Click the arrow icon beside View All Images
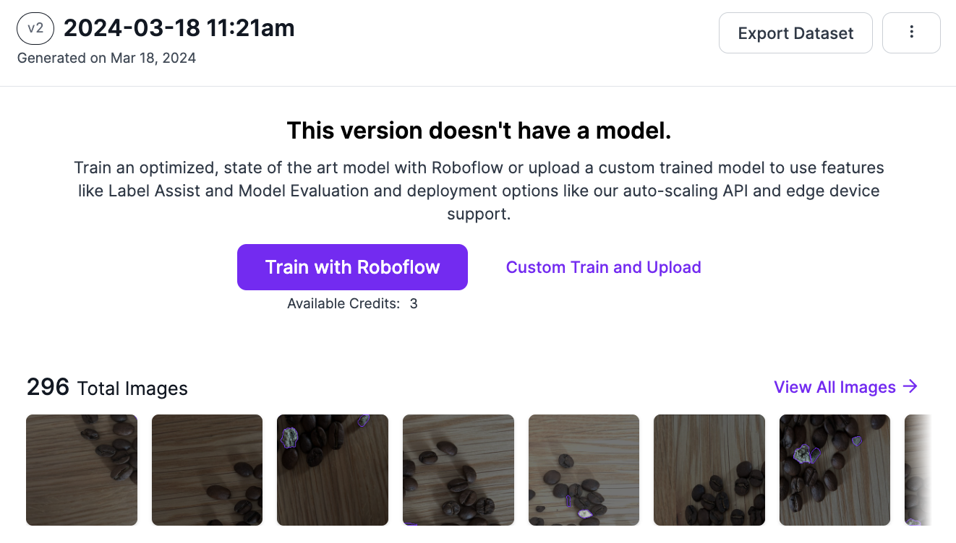 (911, 387)
